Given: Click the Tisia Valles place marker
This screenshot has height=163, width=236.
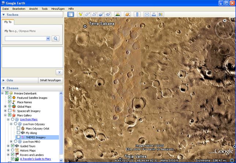Looking at the screenshot, I should pyautogui.click(x=120, y=159).
